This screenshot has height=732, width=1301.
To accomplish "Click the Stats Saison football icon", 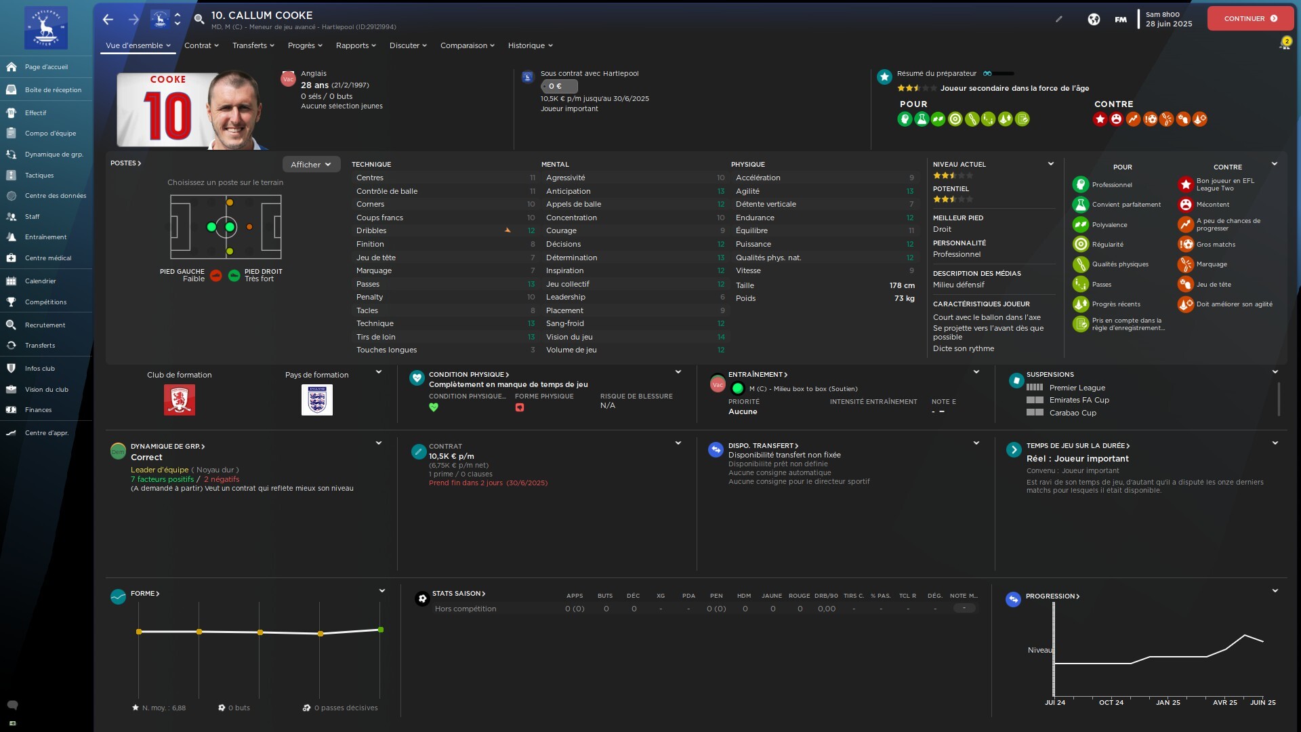I will point(422,598).
